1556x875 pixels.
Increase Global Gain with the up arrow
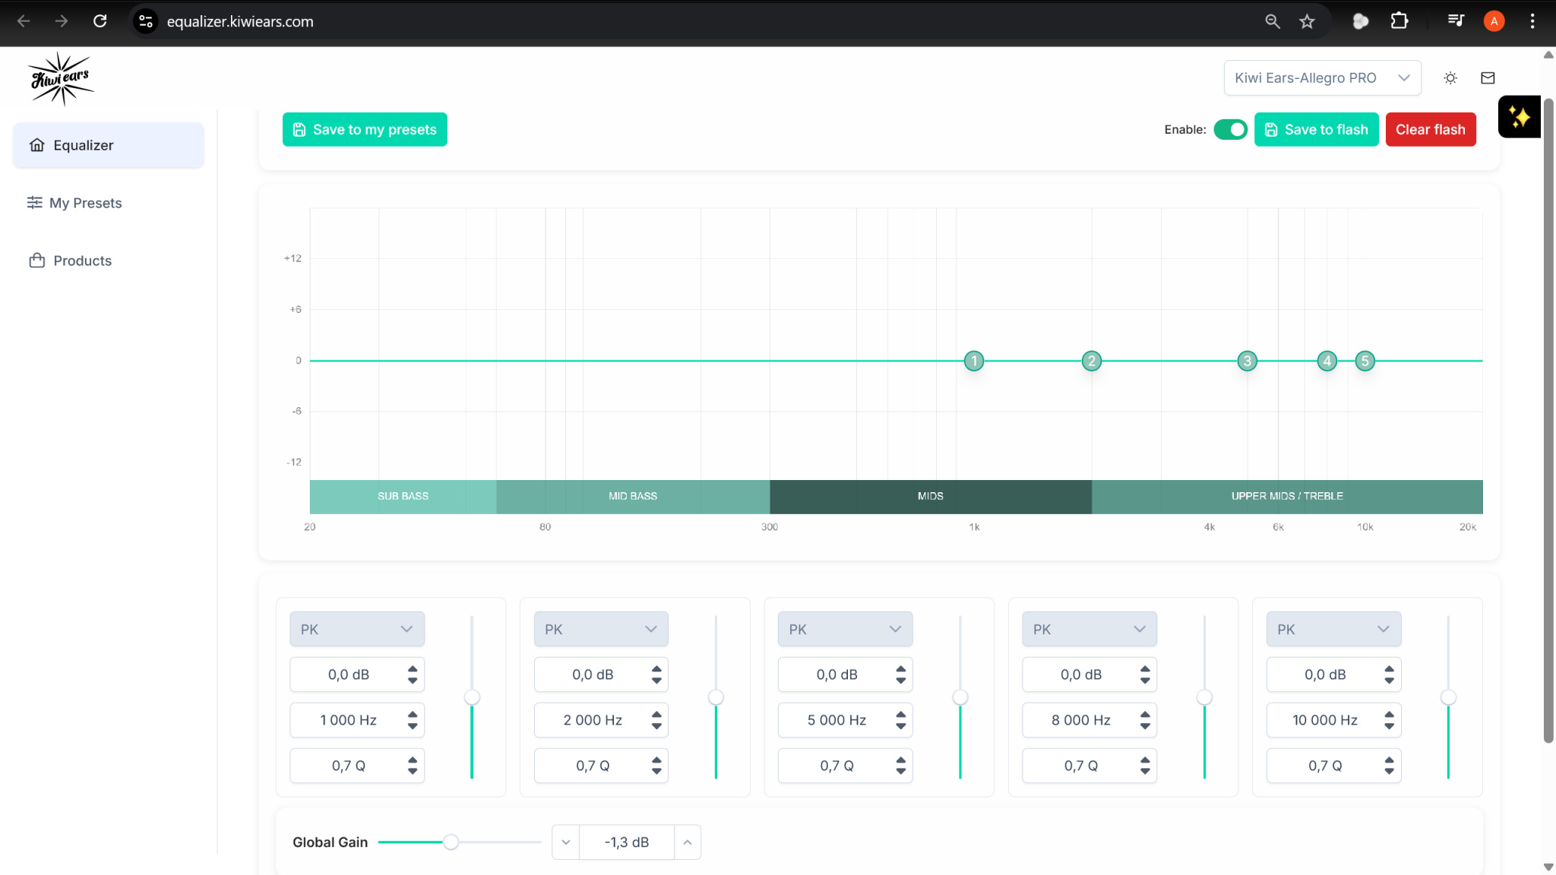687,842
